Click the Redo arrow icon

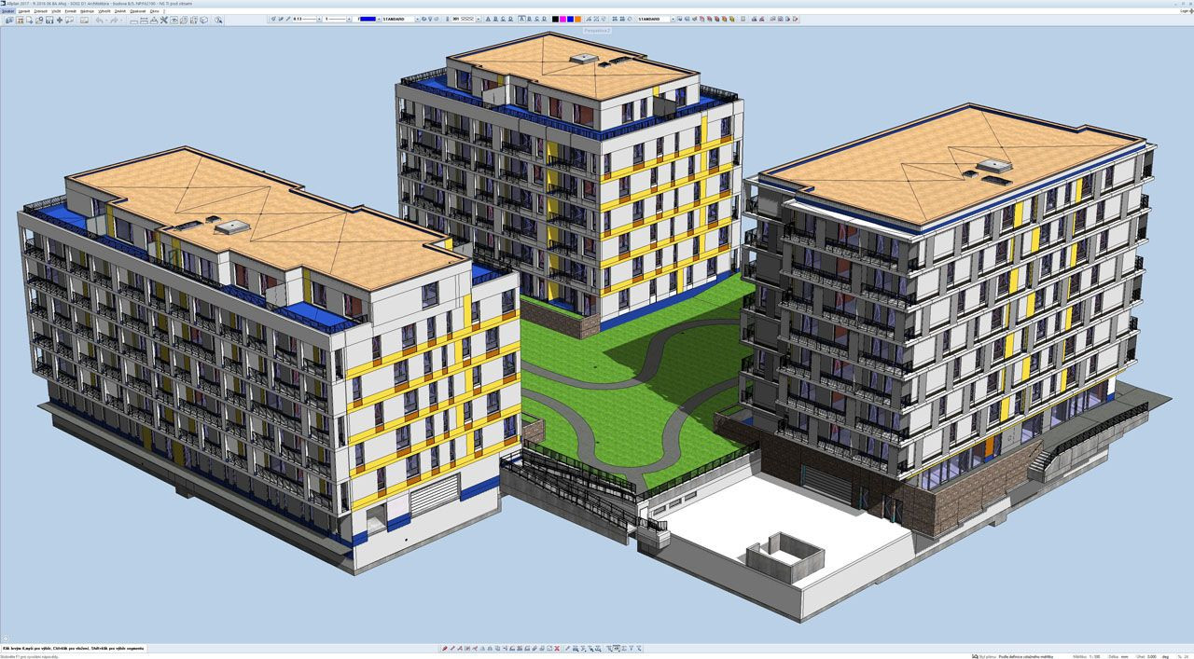point(114,20)
